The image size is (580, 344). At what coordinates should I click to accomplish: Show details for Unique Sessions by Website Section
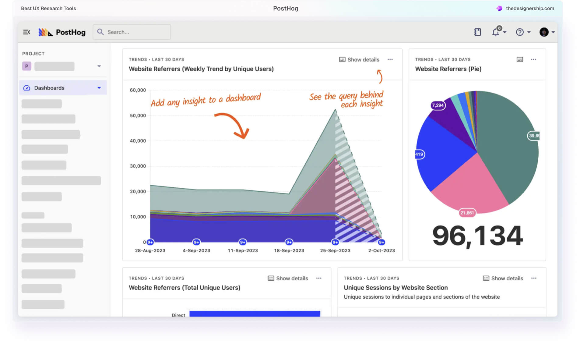tap(503, 278)
